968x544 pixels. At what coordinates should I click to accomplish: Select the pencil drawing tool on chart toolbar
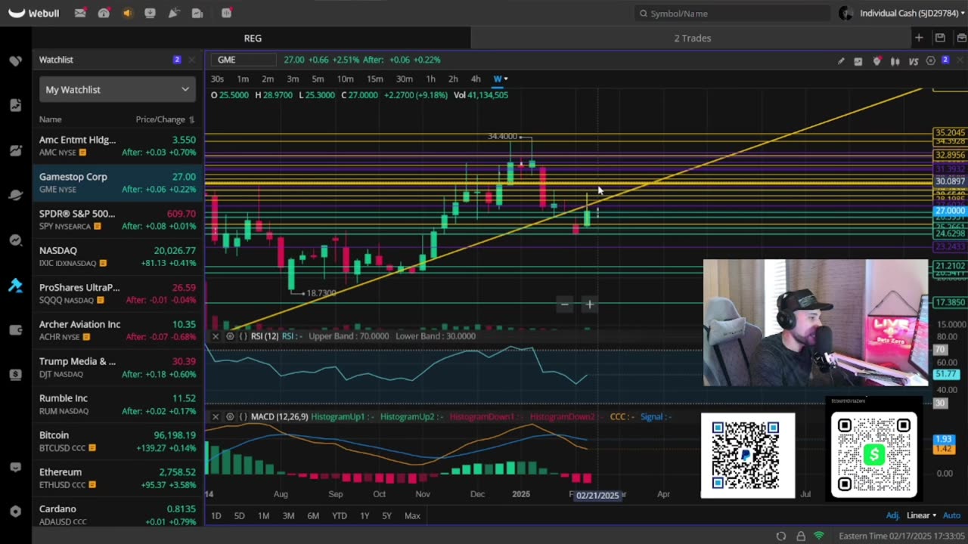[x=841, y=61]
